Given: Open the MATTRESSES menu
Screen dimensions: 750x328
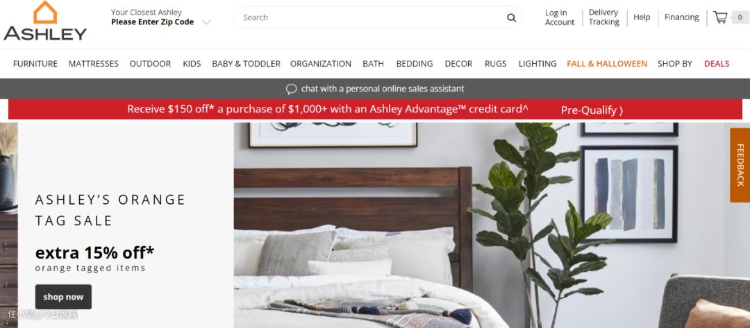Looking at the screenshot, I should click(93, 64).
